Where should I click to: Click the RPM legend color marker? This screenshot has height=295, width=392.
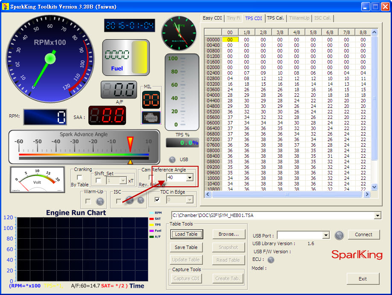pos(152,213)
